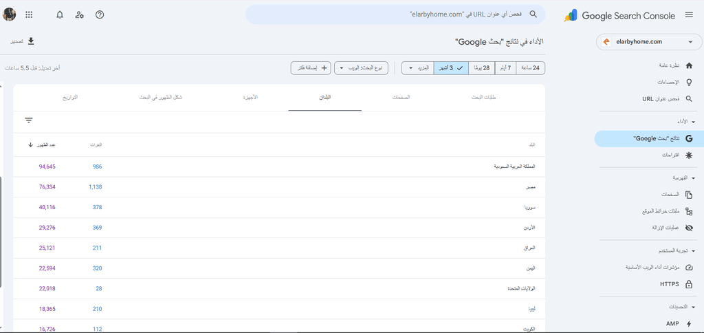Open the notifications bell

tap(60, 15)
